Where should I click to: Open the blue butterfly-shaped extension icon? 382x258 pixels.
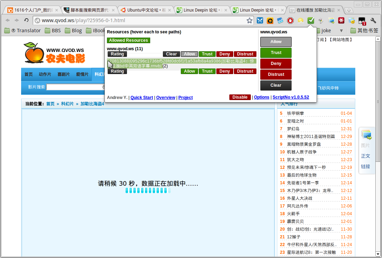(260, 20)
